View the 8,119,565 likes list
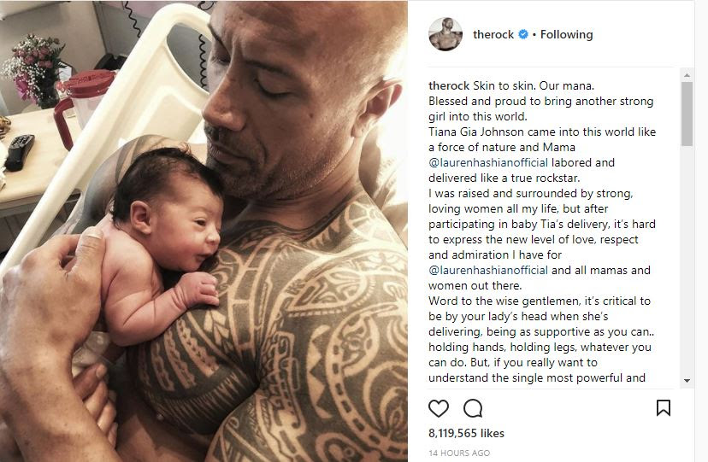Viewport: 708px width, 462px height. [x=466, y=433]
